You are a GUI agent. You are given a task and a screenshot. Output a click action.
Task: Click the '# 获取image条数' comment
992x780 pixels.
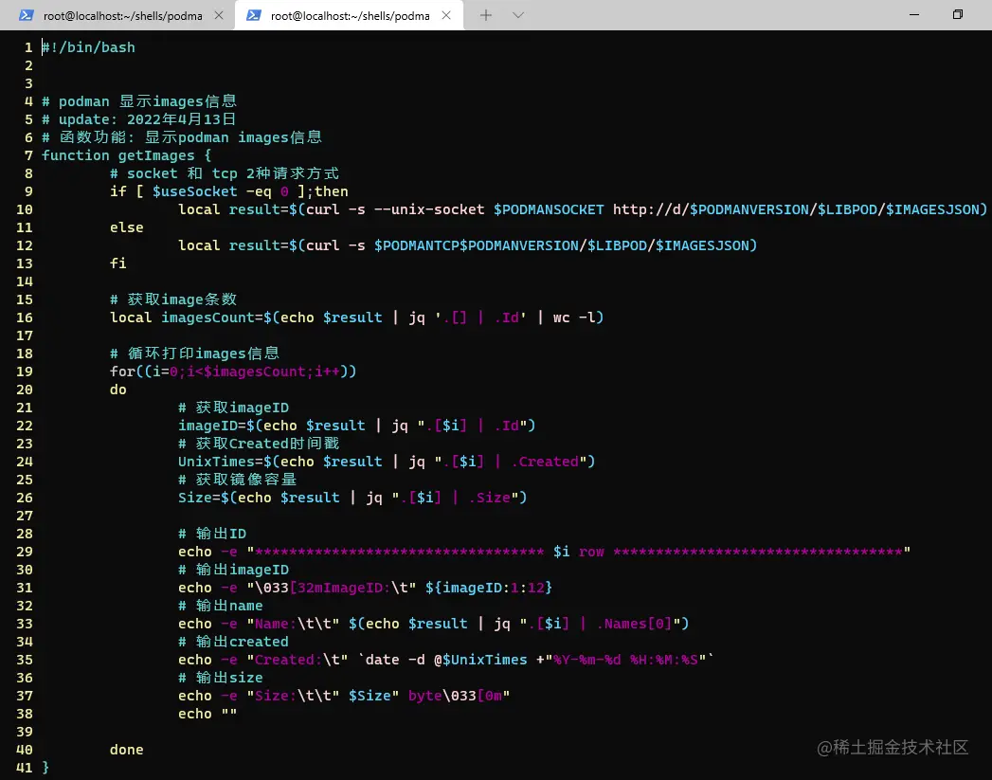coord(173,299)
